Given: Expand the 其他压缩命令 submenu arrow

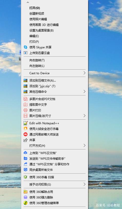Looking at the screenshot, I should point(84,91).
